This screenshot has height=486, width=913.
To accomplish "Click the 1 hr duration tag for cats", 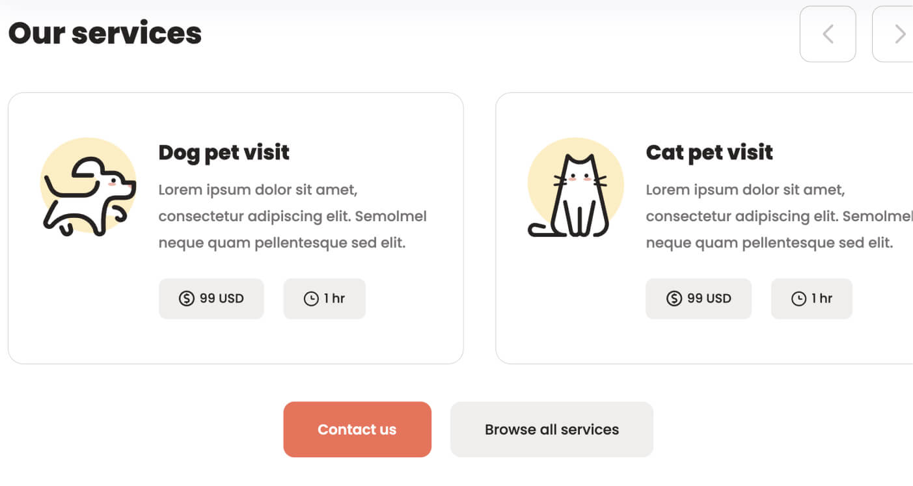I will coord(811,299).
